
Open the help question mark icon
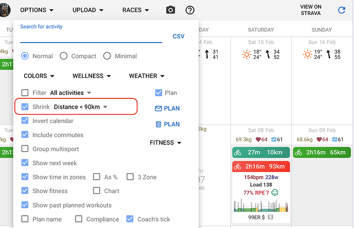(190, 10)
